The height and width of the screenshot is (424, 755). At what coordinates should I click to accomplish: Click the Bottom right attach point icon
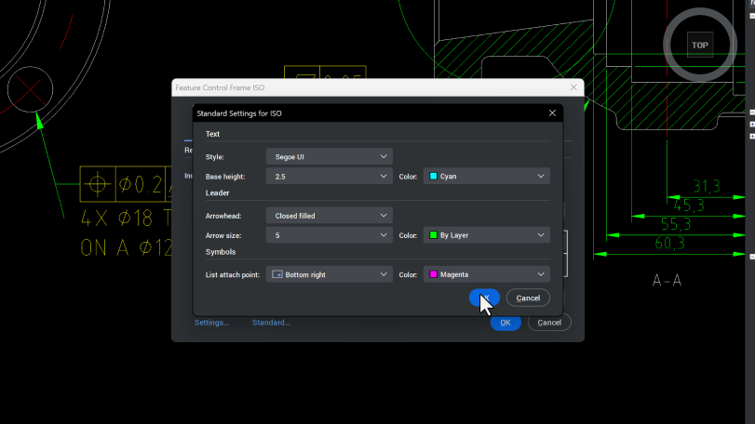tap(276, 274)
